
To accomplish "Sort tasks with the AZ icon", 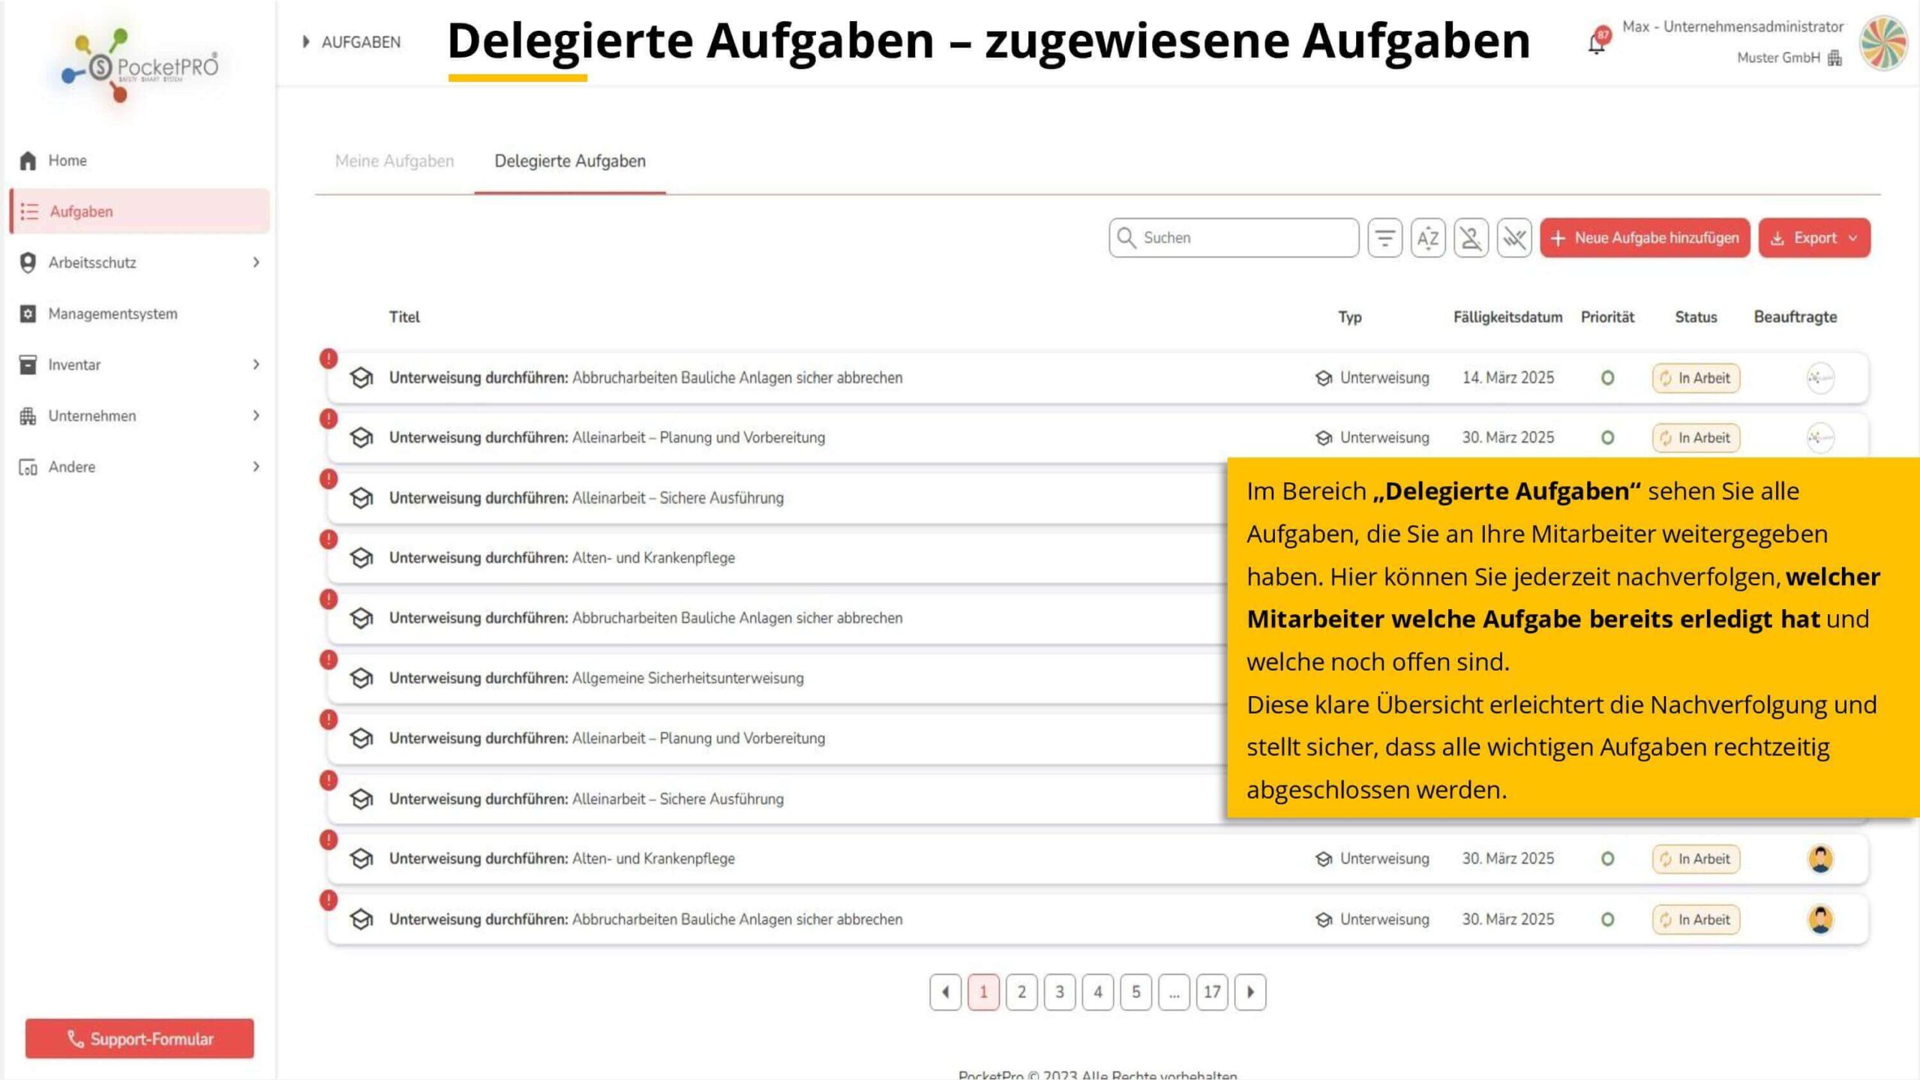I will [1428, 238].
